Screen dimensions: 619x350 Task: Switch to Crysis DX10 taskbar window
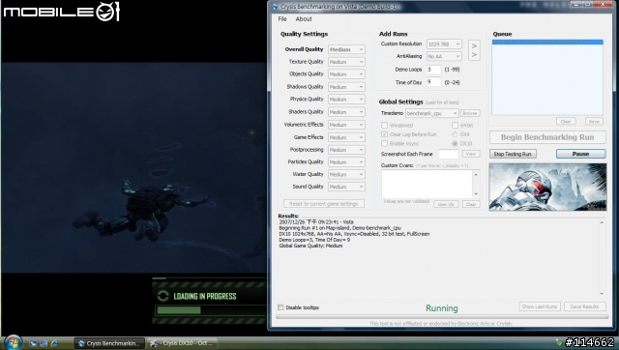coord(182,343)
